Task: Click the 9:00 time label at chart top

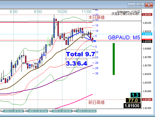Action: tap(38, 12)
